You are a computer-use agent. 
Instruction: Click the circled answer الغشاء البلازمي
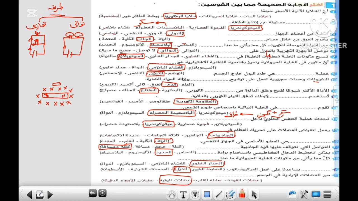[x=166, y=67]
